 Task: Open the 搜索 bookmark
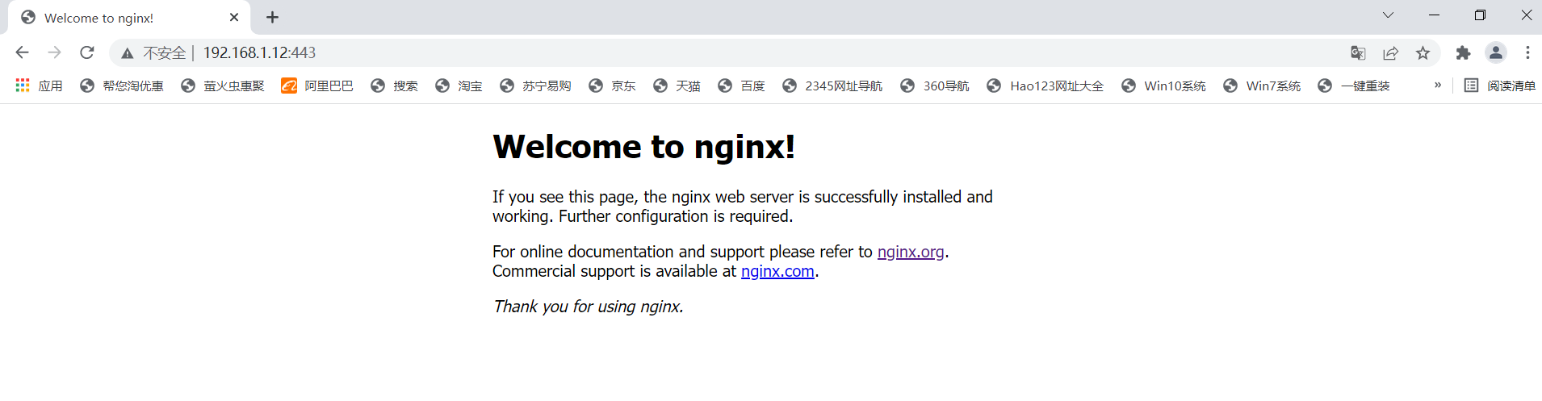(x=394, y=86)
